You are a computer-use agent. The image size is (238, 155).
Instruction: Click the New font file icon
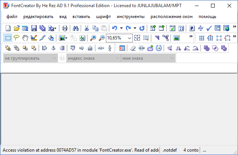click(8, 28)
